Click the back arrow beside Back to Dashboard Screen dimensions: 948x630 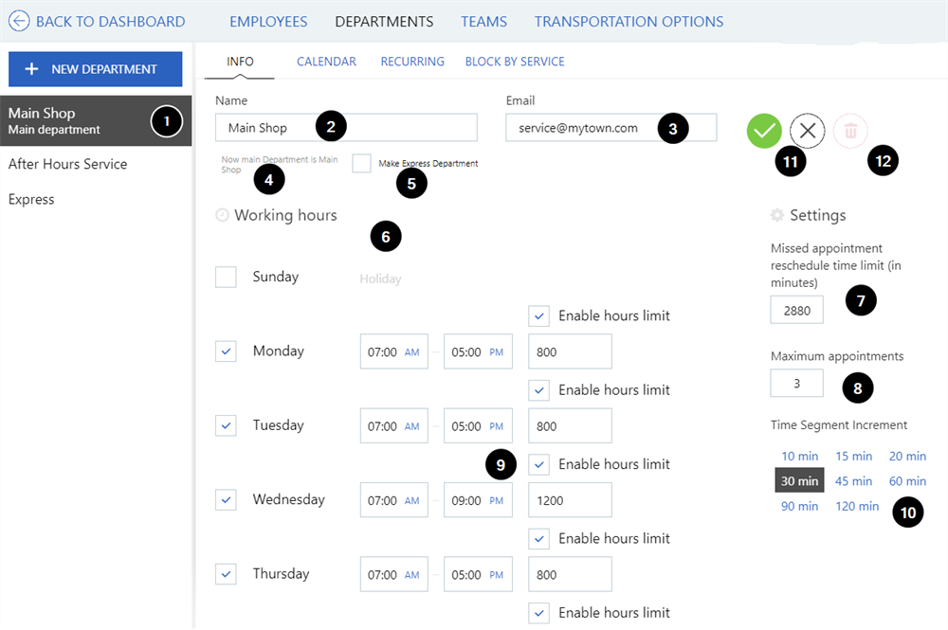click(x=18, y=20)
